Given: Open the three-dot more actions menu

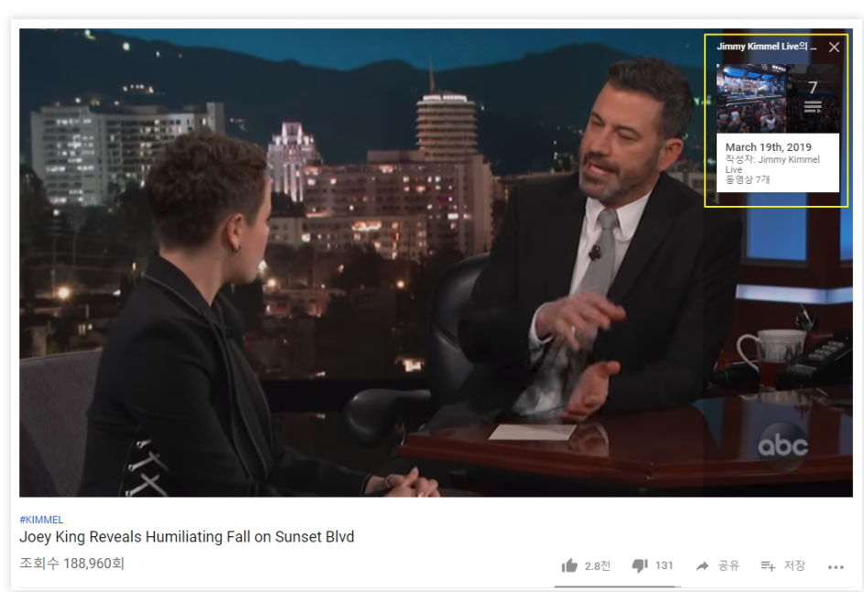Looking at the screenshot, I should pos(836,567).
